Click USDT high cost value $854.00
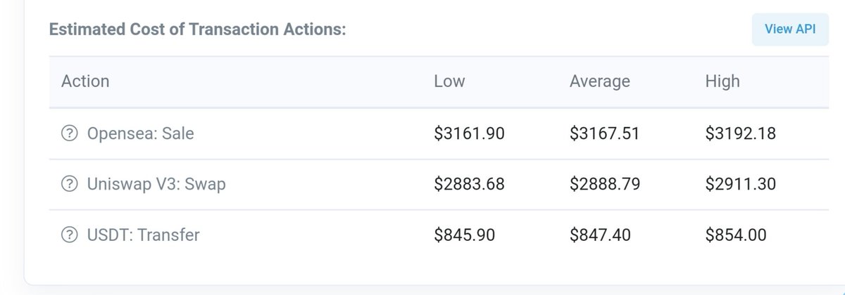Viewport: 845px width, 295px height. pos(735,235)
